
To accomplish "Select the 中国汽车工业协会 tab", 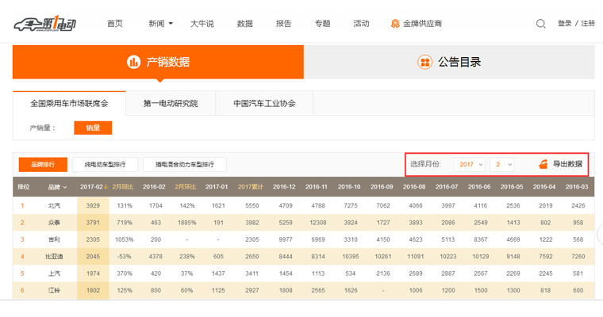I will pyautogui.click(x=264, y=103).
